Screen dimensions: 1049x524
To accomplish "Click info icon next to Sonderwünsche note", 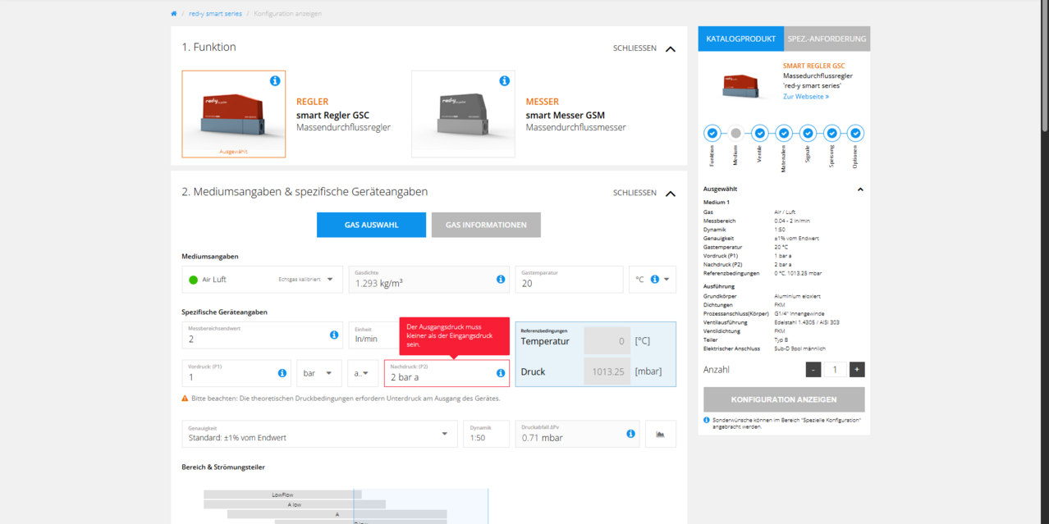I will tap(708, 420).
